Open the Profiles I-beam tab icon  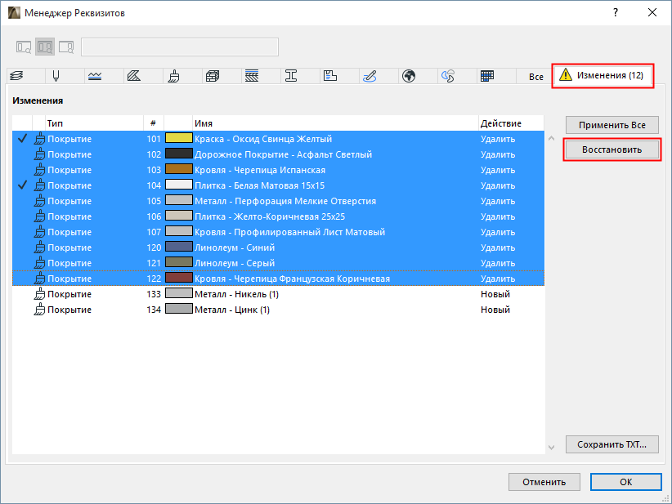click(x=291, y=76)
